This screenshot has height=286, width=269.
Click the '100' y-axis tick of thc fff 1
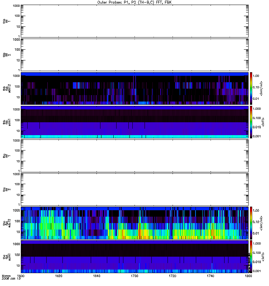tap(17, 151)
